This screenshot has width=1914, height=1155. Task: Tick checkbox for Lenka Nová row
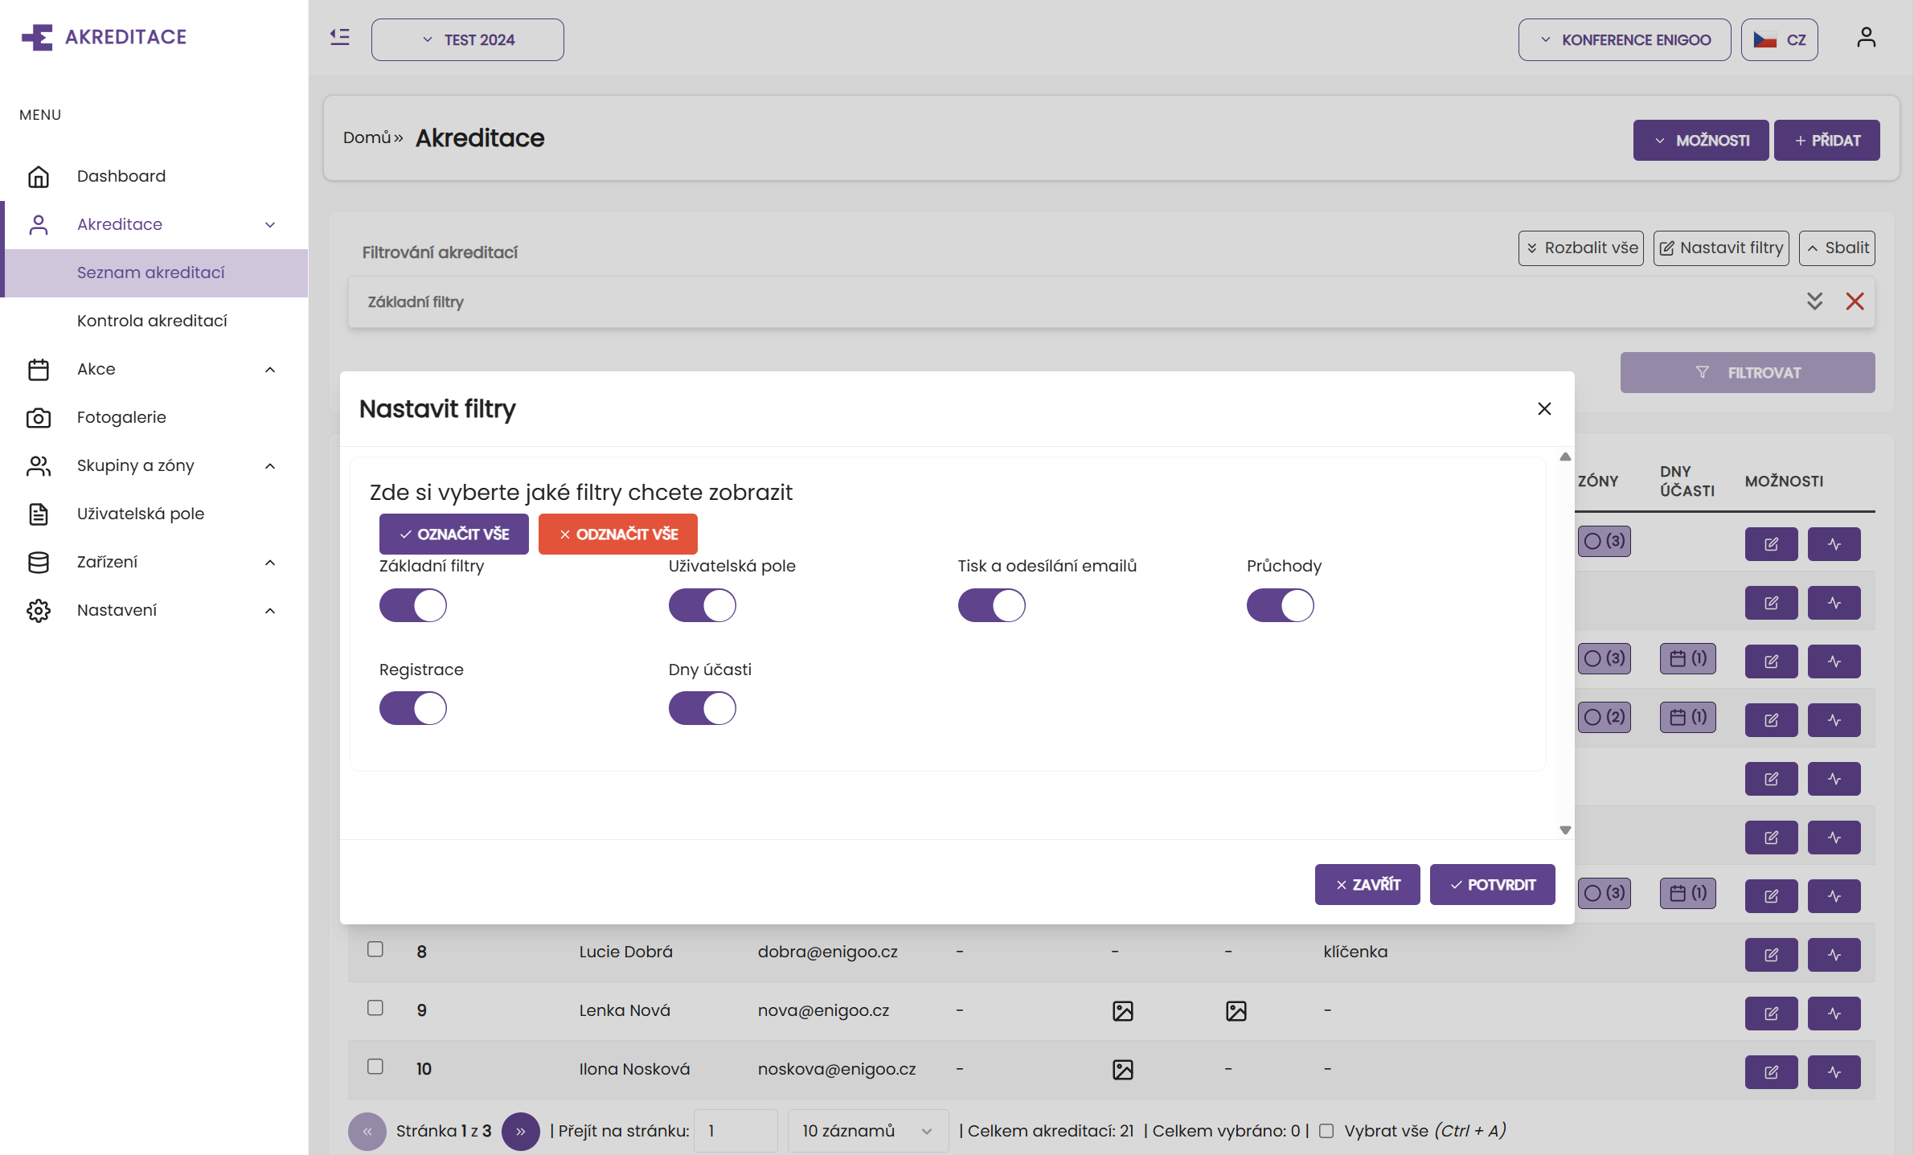coord(375,1008)
